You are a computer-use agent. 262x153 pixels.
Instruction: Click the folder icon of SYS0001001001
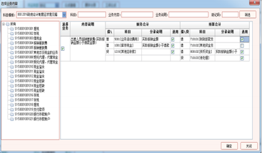click(x=12, y=29)
